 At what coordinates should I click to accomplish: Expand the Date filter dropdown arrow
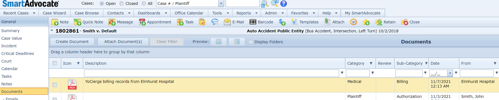pyautogui.click(x=450, y=73)
